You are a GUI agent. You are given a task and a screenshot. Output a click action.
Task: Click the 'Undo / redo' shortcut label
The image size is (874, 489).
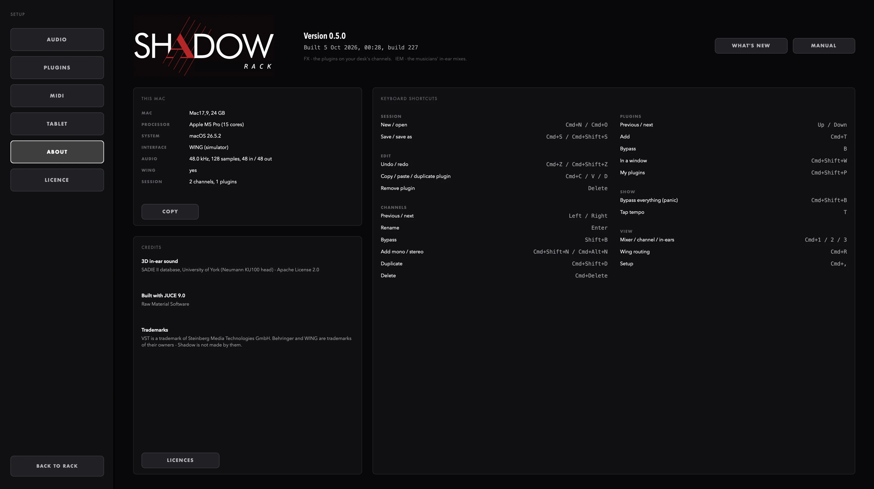pos(394,164)
